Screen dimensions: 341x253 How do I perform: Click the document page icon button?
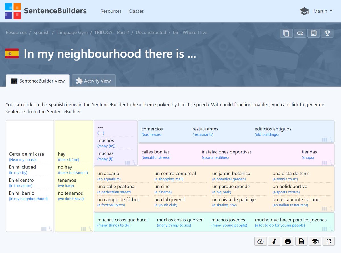pos(302,241)
